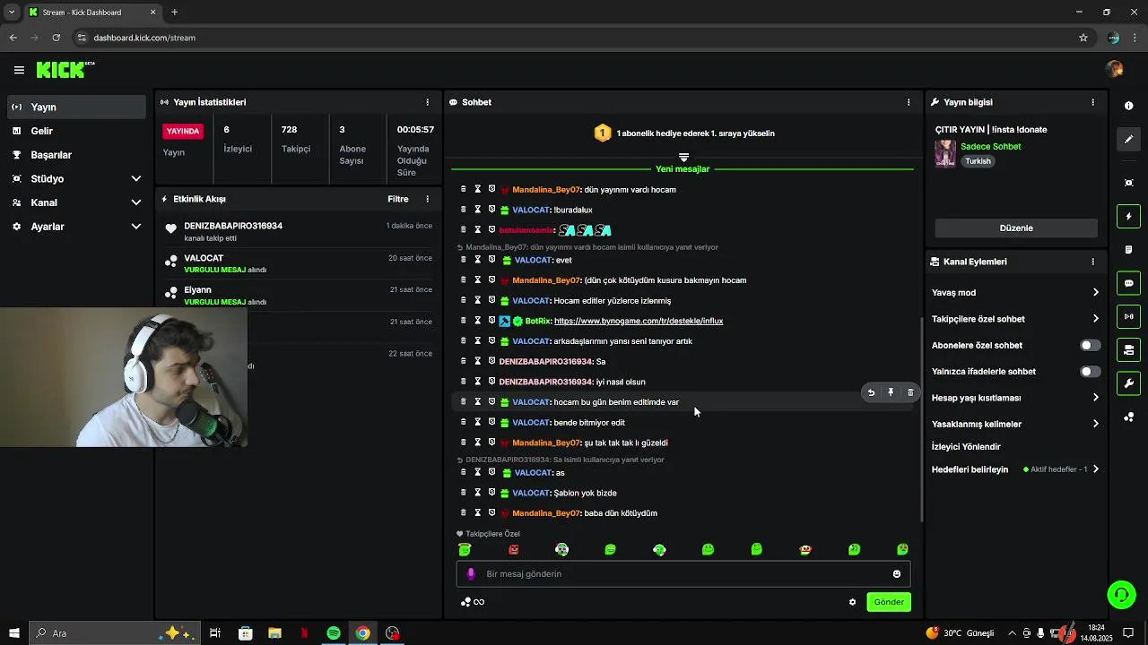
Task: Toggle the lightning bolt widget icon
Action: coord(1128,216)
